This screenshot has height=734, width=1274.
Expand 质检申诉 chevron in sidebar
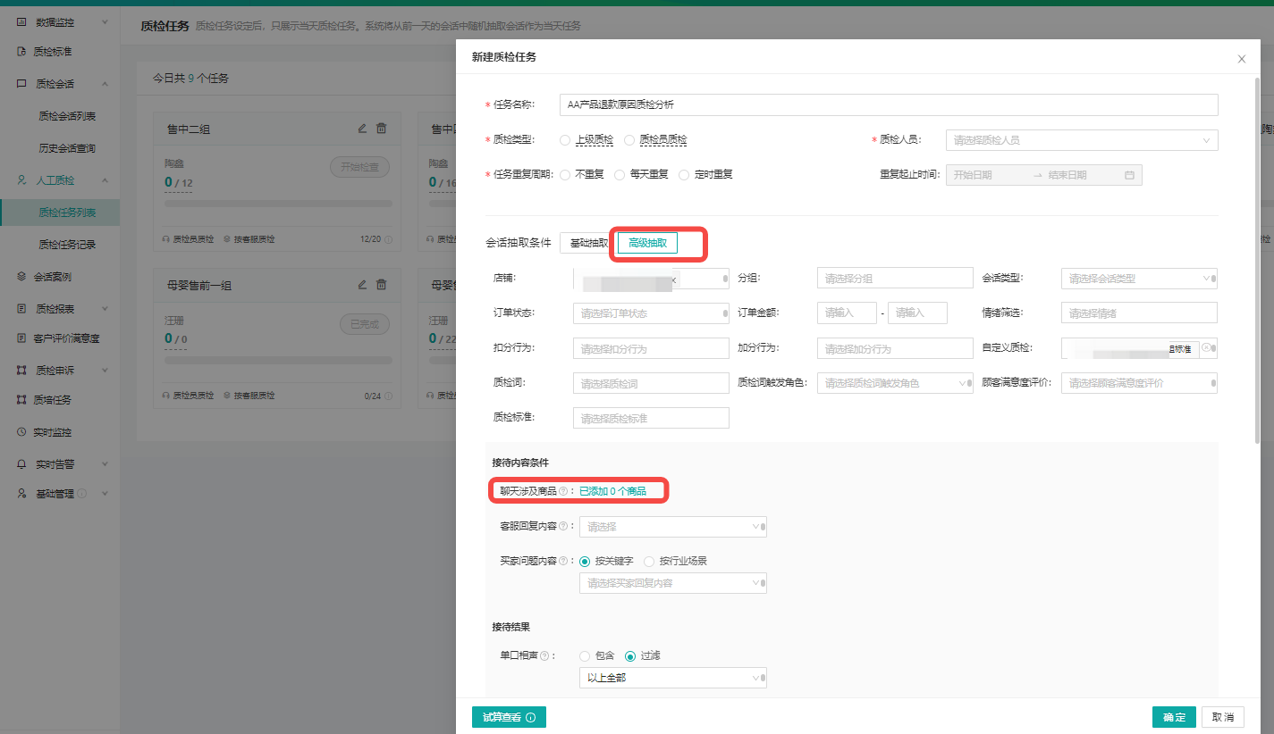coord(105,370)
